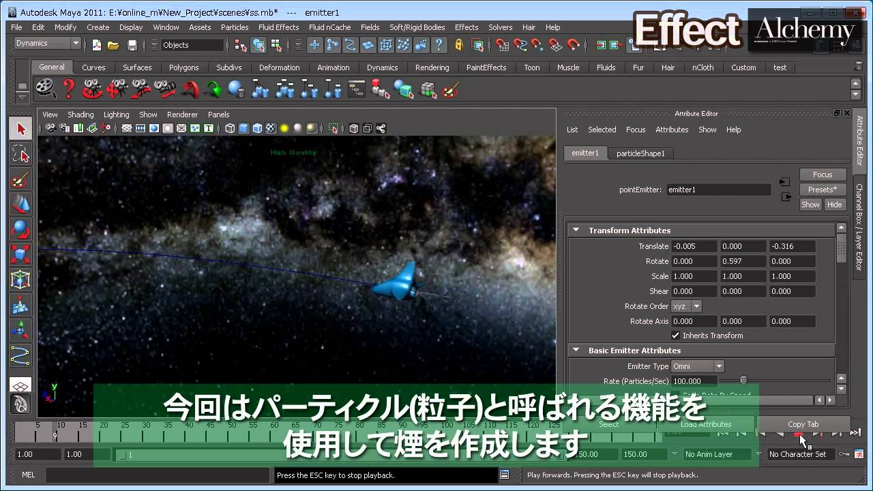This screenshot has width=873, height=491.
Task: Switch to the Dynamics shelf tab
Action: 382,68
